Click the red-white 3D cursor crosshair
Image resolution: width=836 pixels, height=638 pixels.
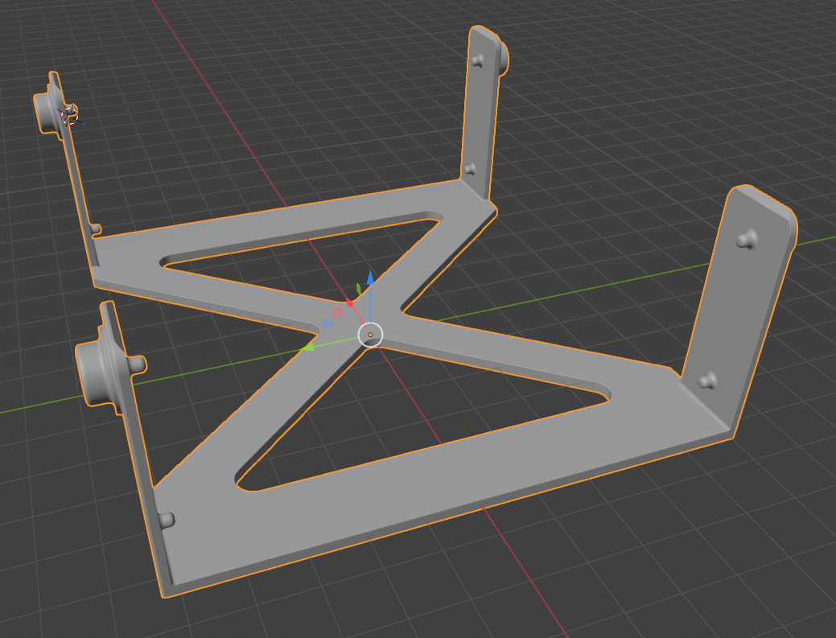[x=69, y=114]
